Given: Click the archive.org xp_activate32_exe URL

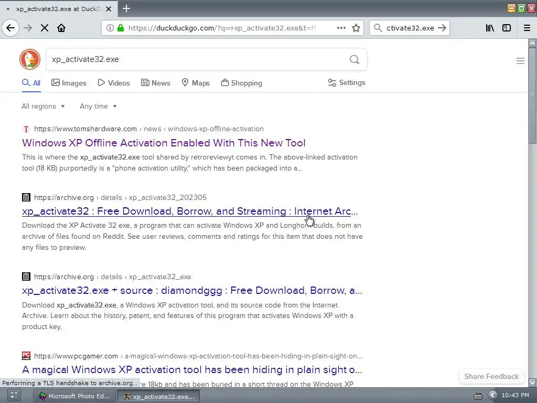Looking at the screenshot, I should coord(112,277).
